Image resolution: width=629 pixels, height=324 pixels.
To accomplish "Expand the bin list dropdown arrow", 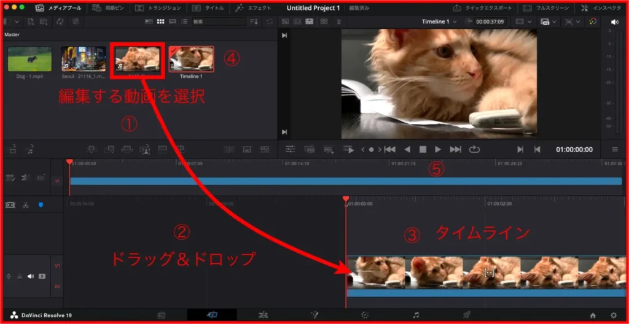I will pyautogui.click(x=17, y=21).
